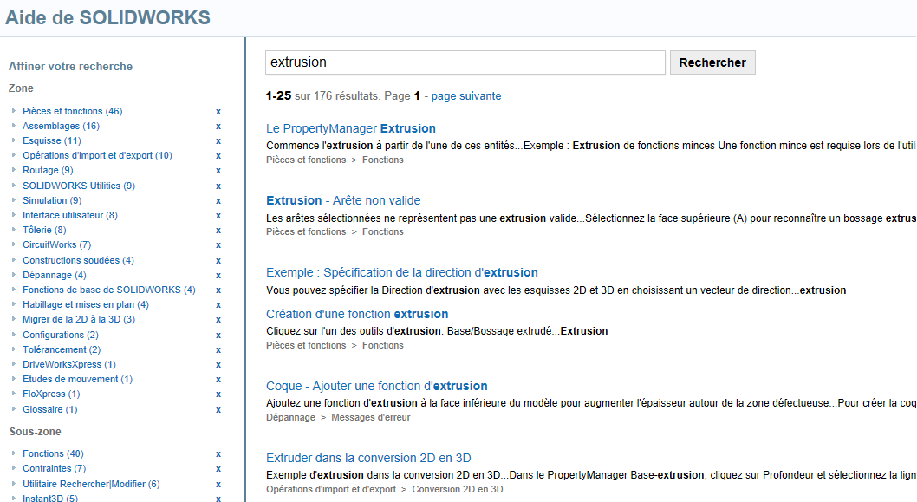Filter by CircuitWorks (7)
Screen dimensions: 917x502
coord(56,244)
